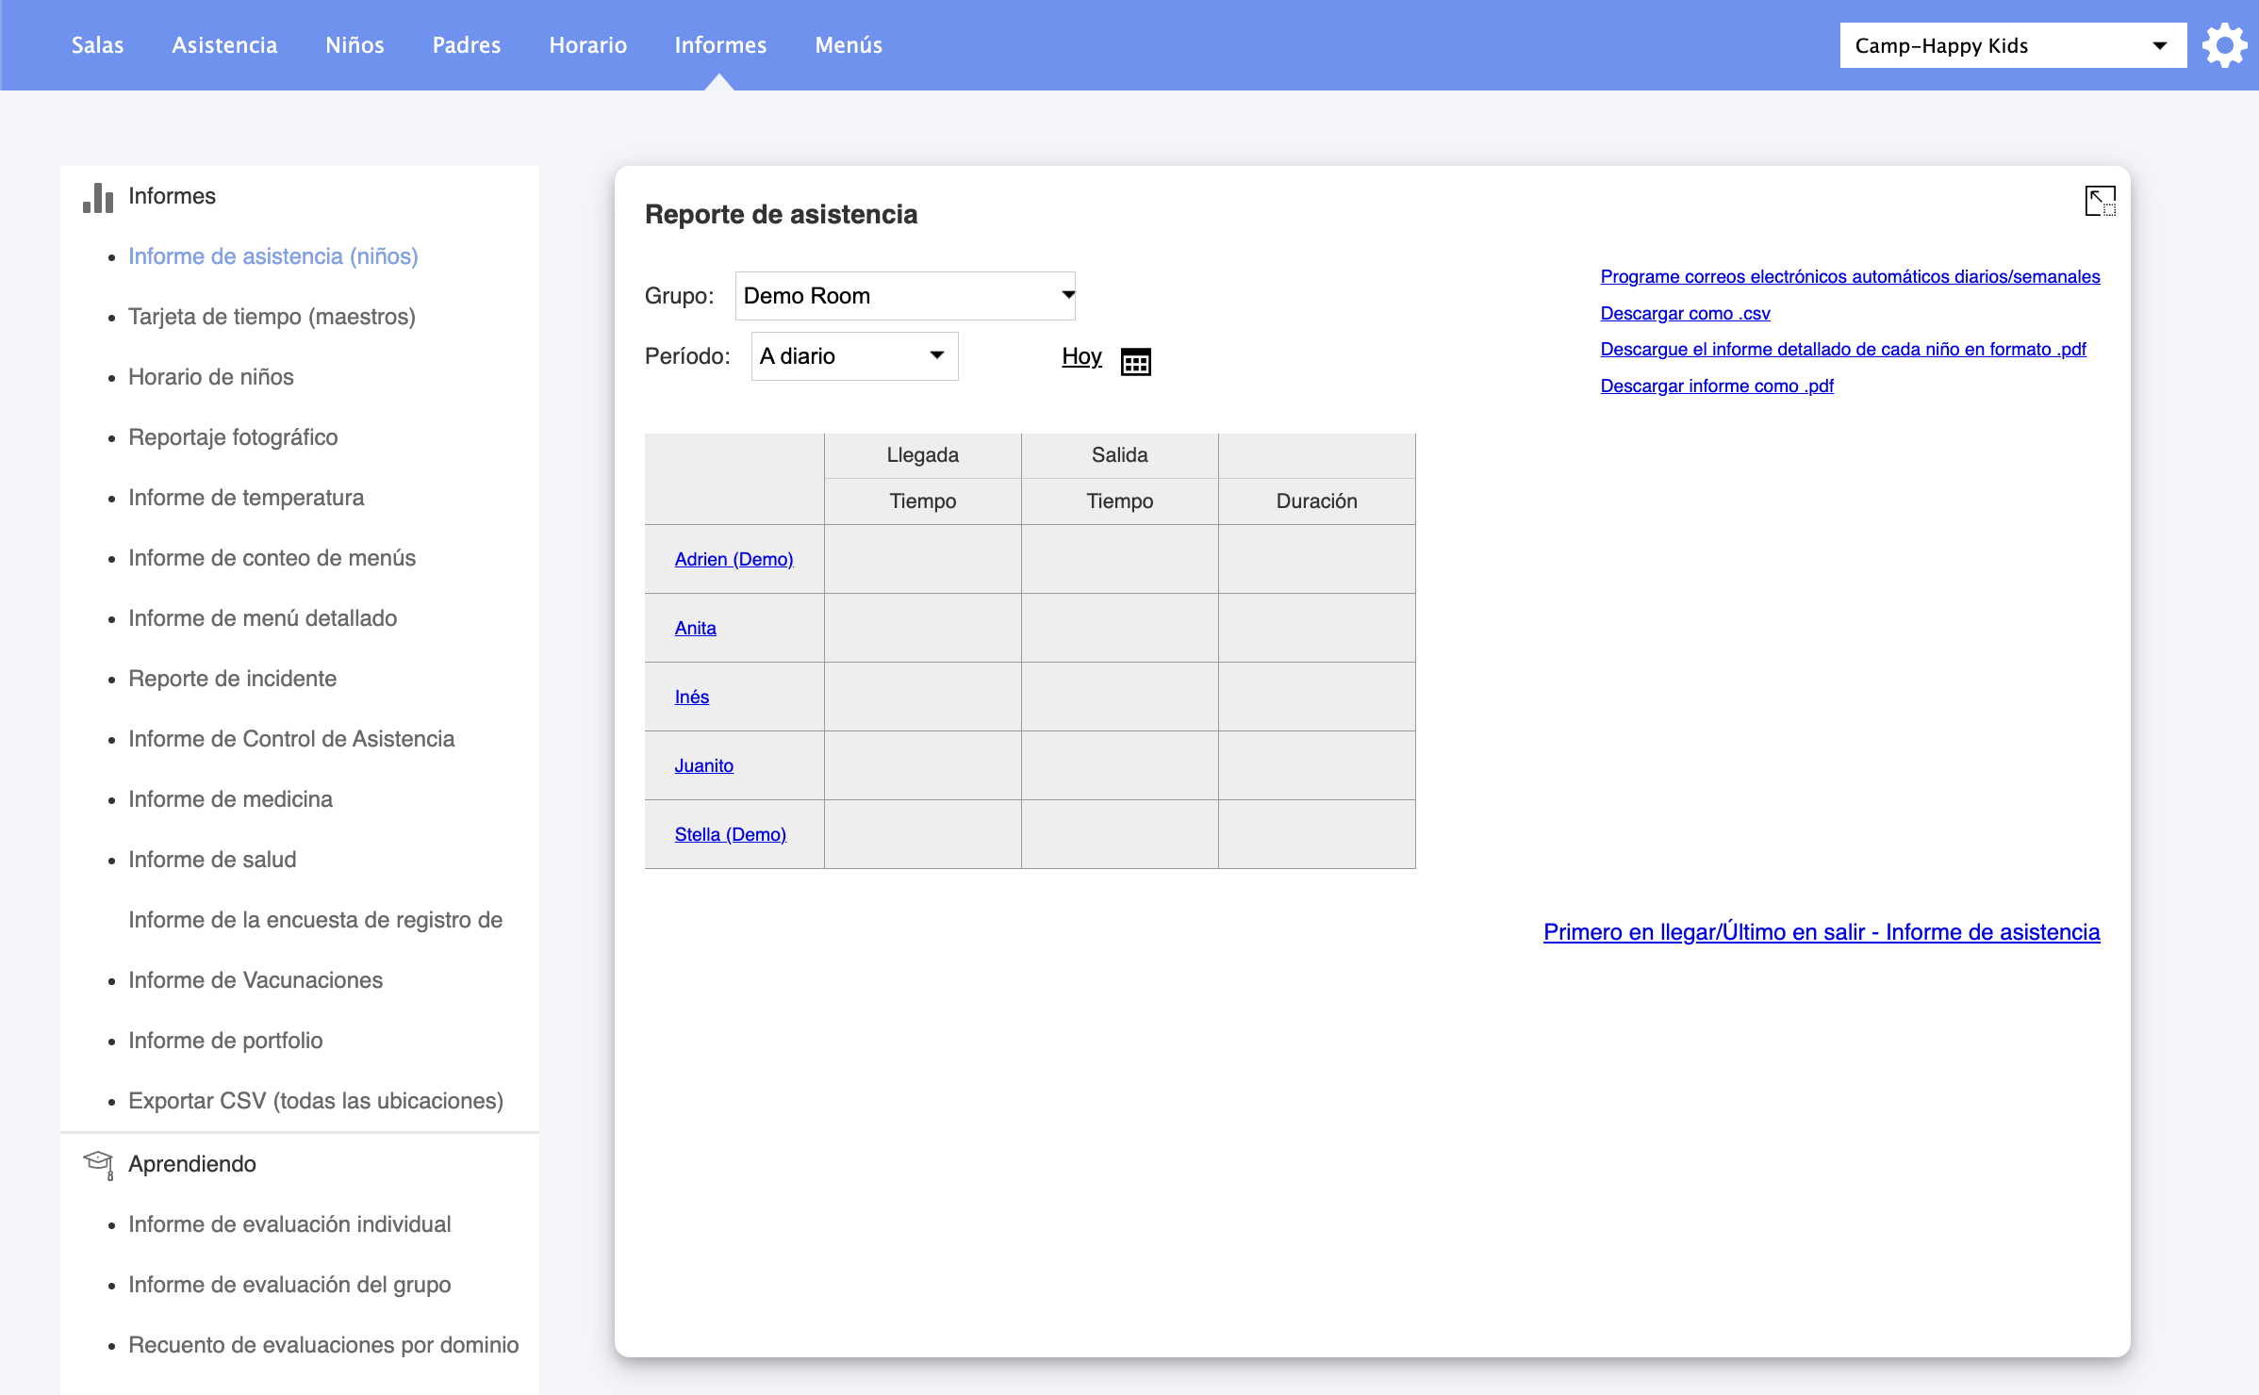Click the Aprendiendo graduation cap icon
This screenshot has height=1395, width=2259.
coord(98,1164)
